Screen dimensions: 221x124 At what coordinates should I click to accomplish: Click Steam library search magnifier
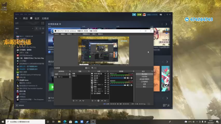tap(17, 33)
